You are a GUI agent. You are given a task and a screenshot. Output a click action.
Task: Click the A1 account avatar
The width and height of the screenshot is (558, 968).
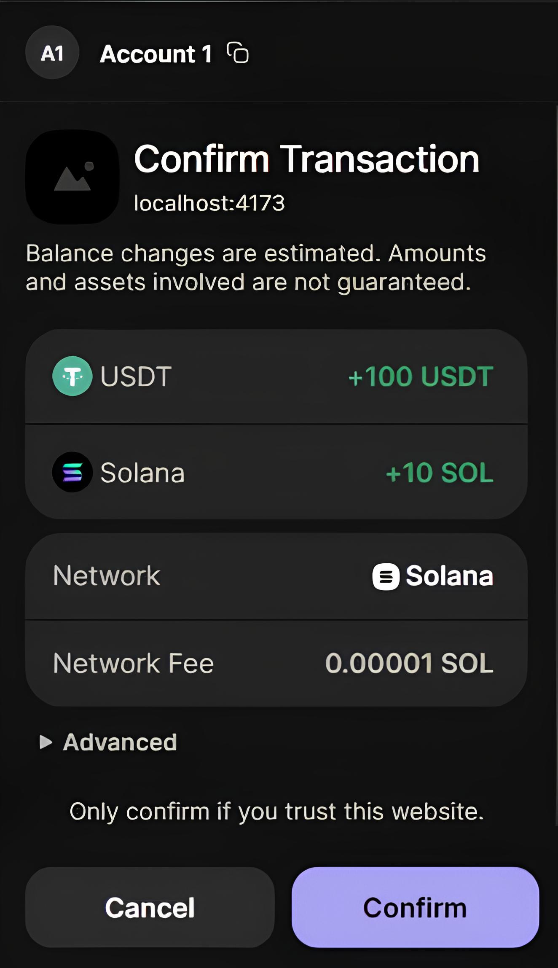(x=52, y=53)
